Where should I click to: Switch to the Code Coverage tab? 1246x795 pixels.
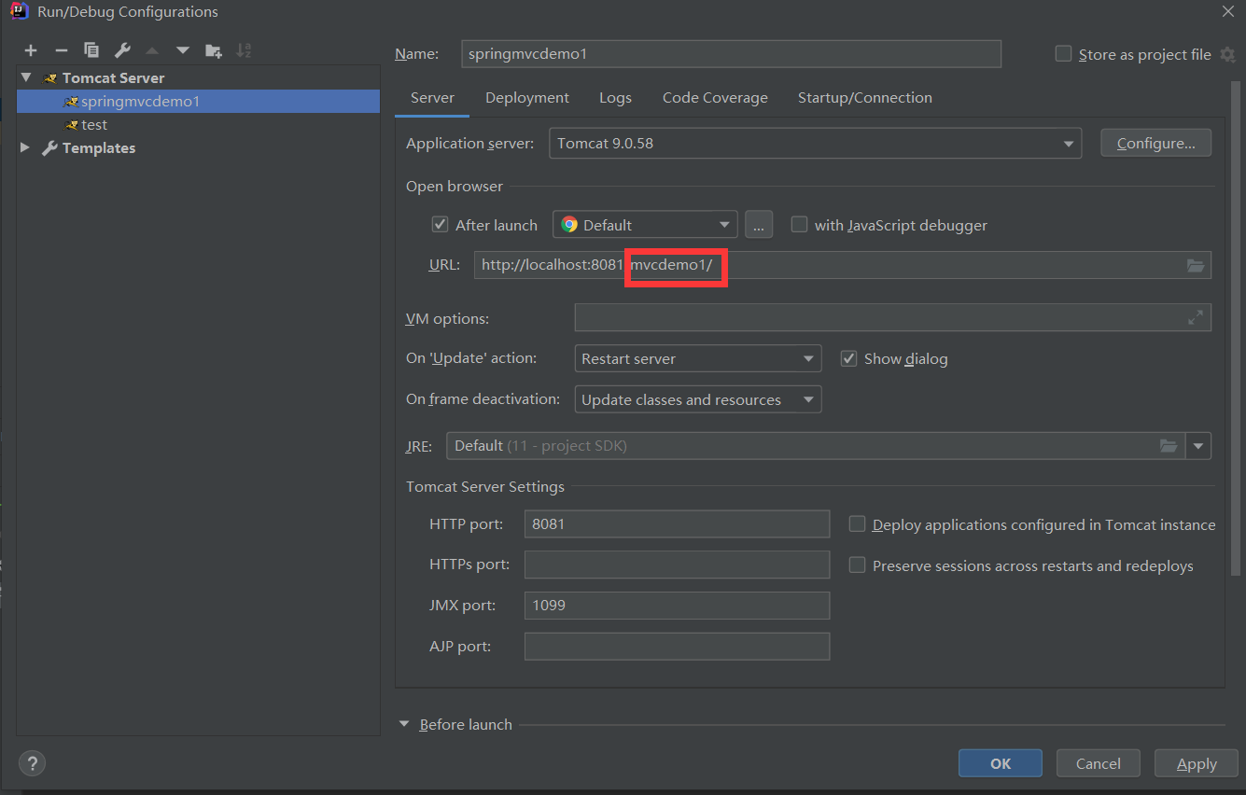(x=715, y=98)
